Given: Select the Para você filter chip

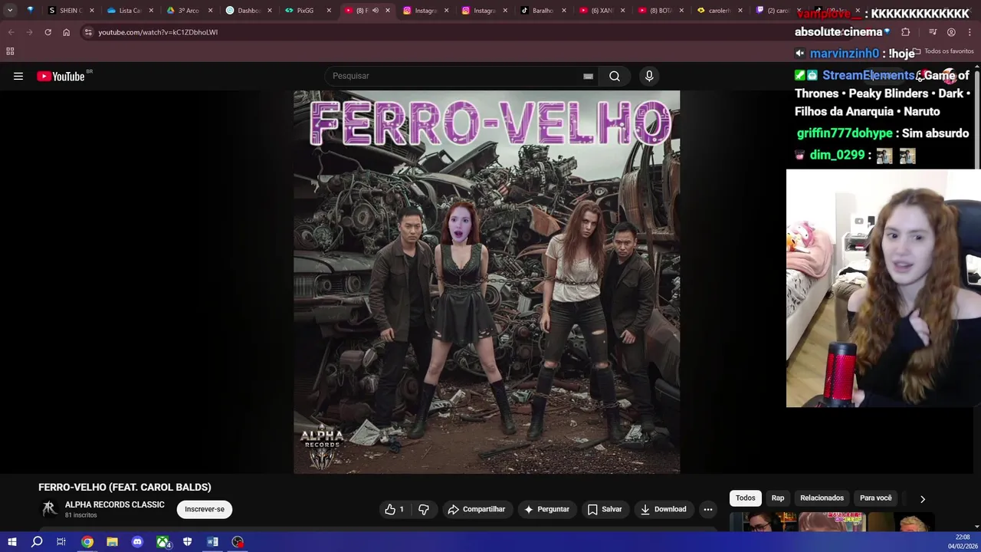Looking at the screenshot, I should point(876,498).
